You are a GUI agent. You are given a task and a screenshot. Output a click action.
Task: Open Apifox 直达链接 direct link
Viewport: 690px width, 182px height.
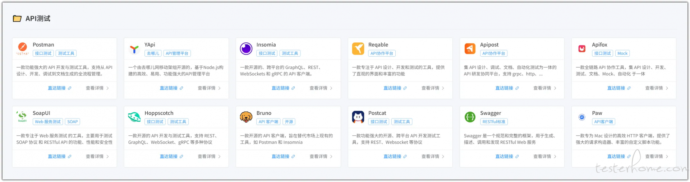[619, 88]
